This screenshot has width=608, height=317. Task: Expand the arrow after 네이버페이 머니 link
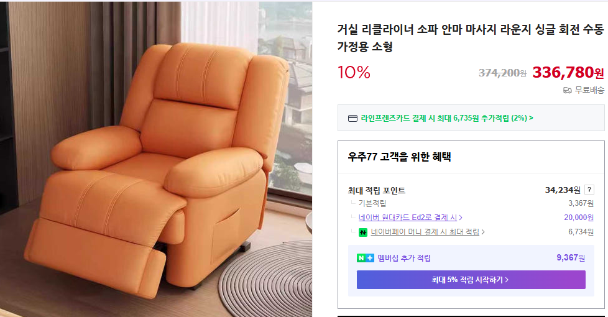[483, 232]
